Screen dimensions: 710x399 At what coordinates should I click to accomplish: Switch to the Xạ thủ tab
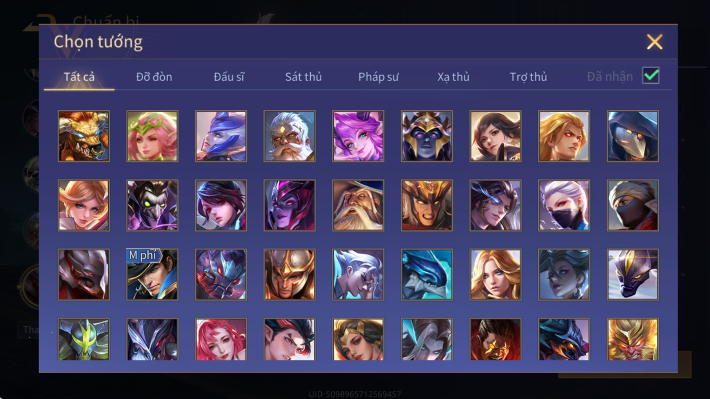[454, 77]
